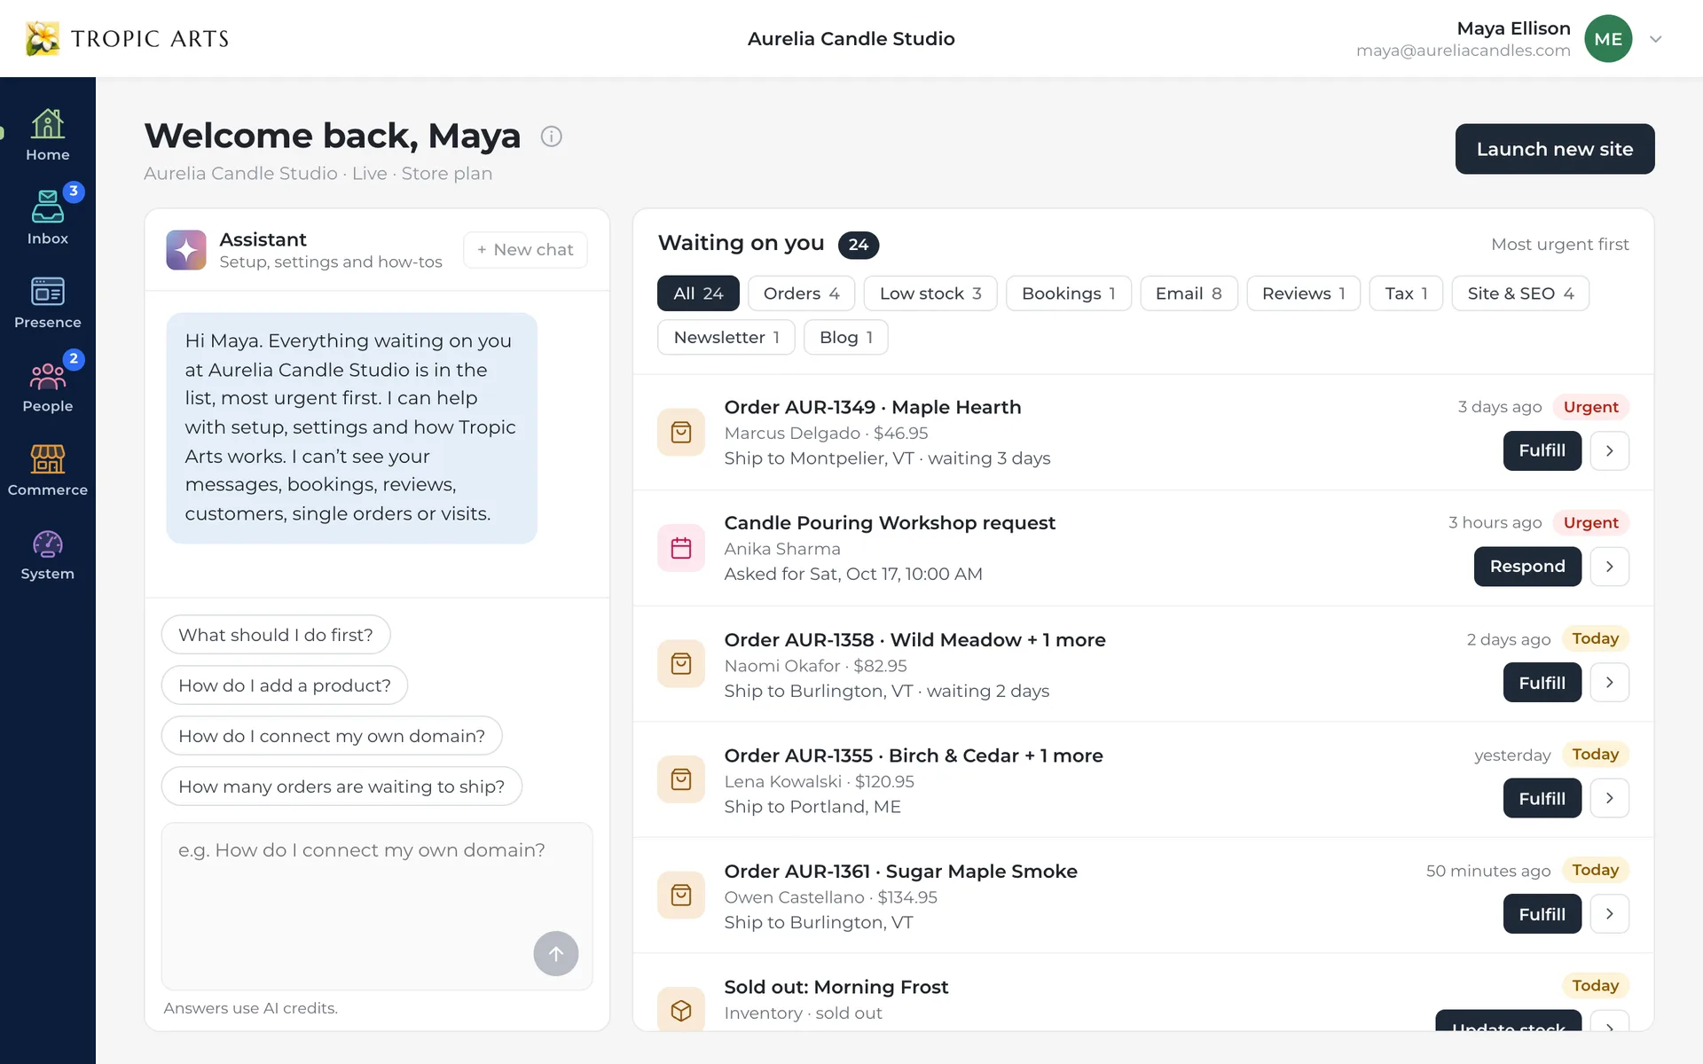Start a New chat with Assistant

tap(525, 250)
